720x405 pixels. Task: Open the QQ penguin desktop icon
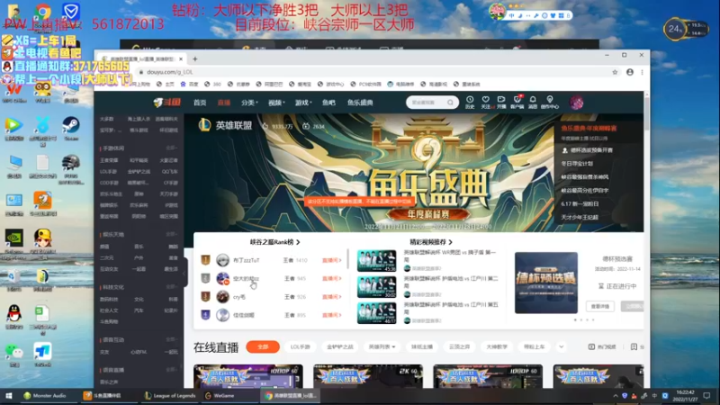click(x=13, y=316)
